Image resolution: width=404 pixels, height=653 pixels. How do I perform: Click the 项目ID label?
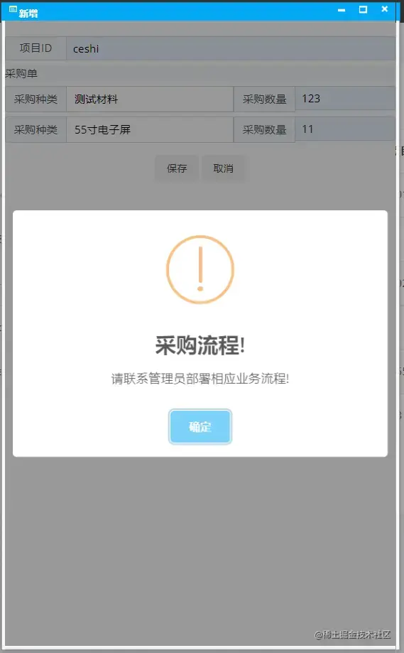[36, 48]
